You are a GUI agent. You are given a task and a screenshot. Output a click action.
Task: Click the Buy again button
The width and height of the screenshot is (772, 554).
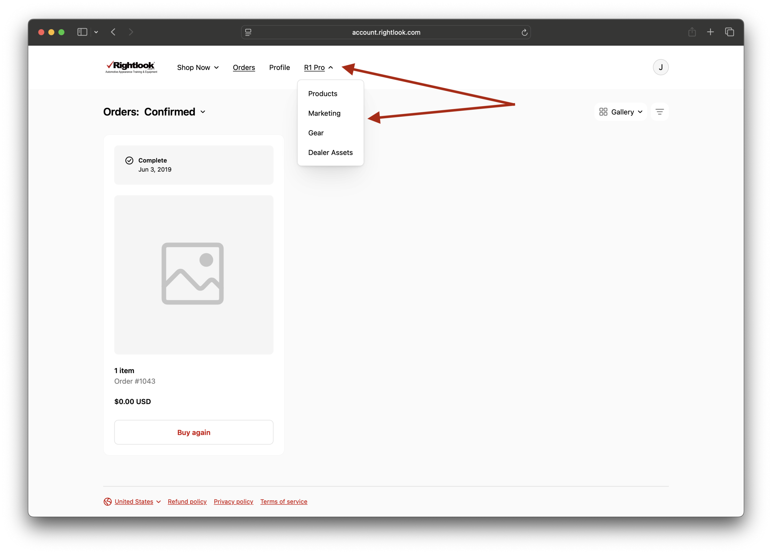[194, 432]
